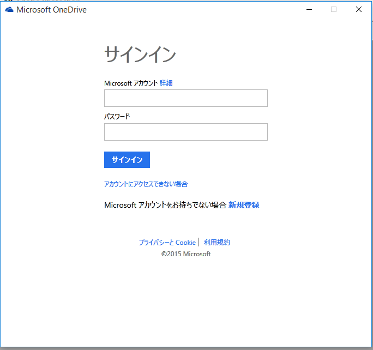The width and height of the screenshot is (373, 350).
Task: Focus the パスワード input field
Action: (x=186, y=132)
